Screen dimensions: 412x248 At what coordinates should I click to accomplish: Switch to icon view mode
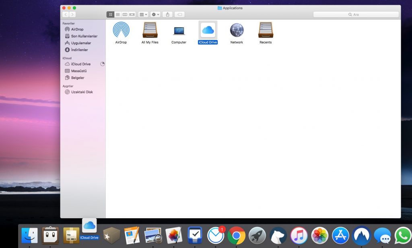110,14
